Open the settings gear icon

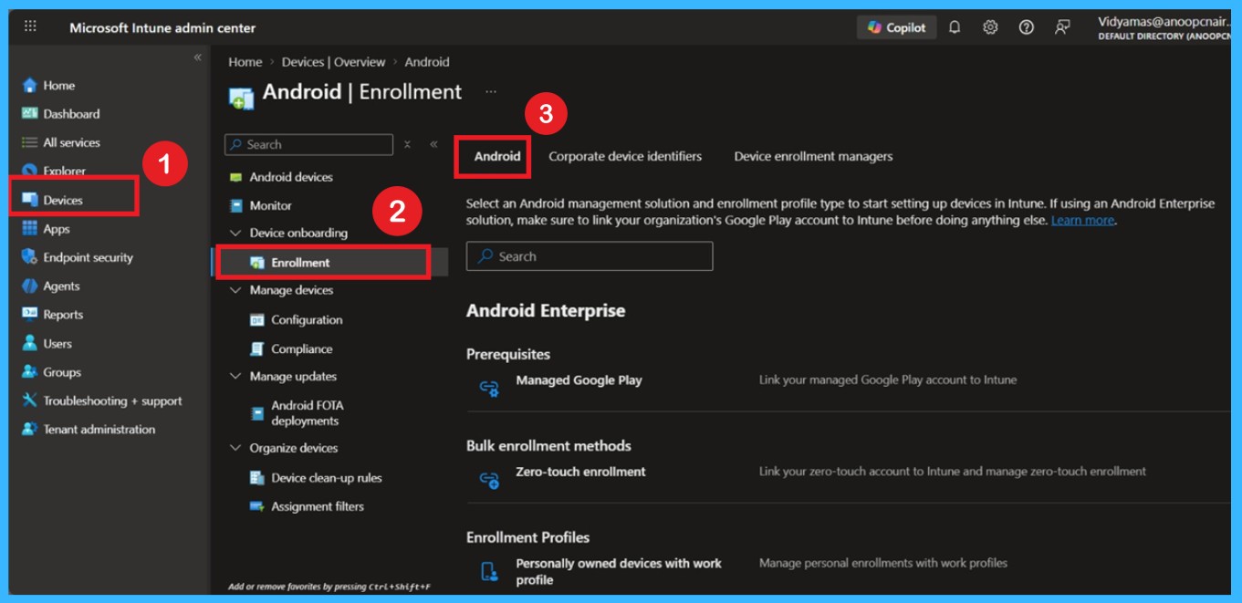pyautogui.click(x=990, y=27)
